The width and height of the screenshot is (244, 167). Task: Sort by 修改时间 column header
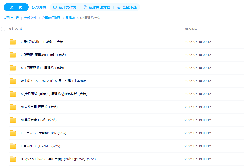[191, 29]
